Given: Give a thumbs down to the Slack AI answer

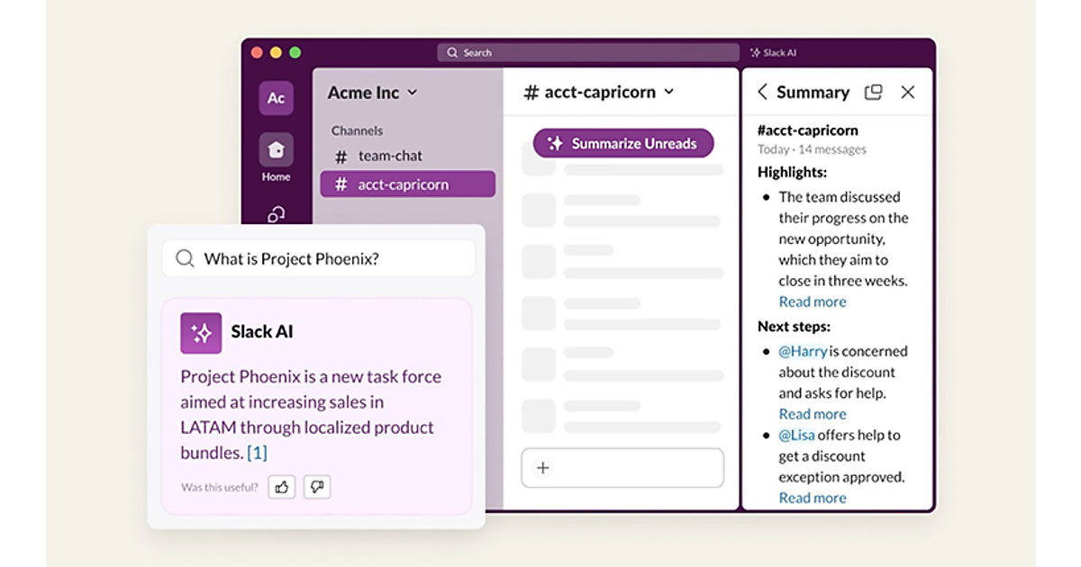Looking at the screenshot, I should click(317, 487).
